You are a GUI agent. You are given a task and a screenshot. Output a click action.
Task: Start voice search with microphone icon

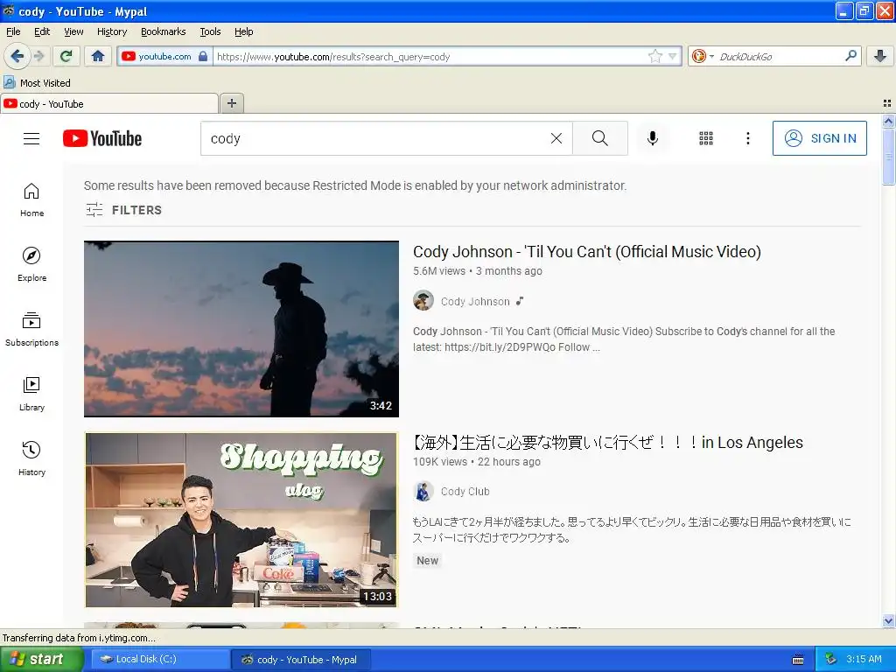653,138
